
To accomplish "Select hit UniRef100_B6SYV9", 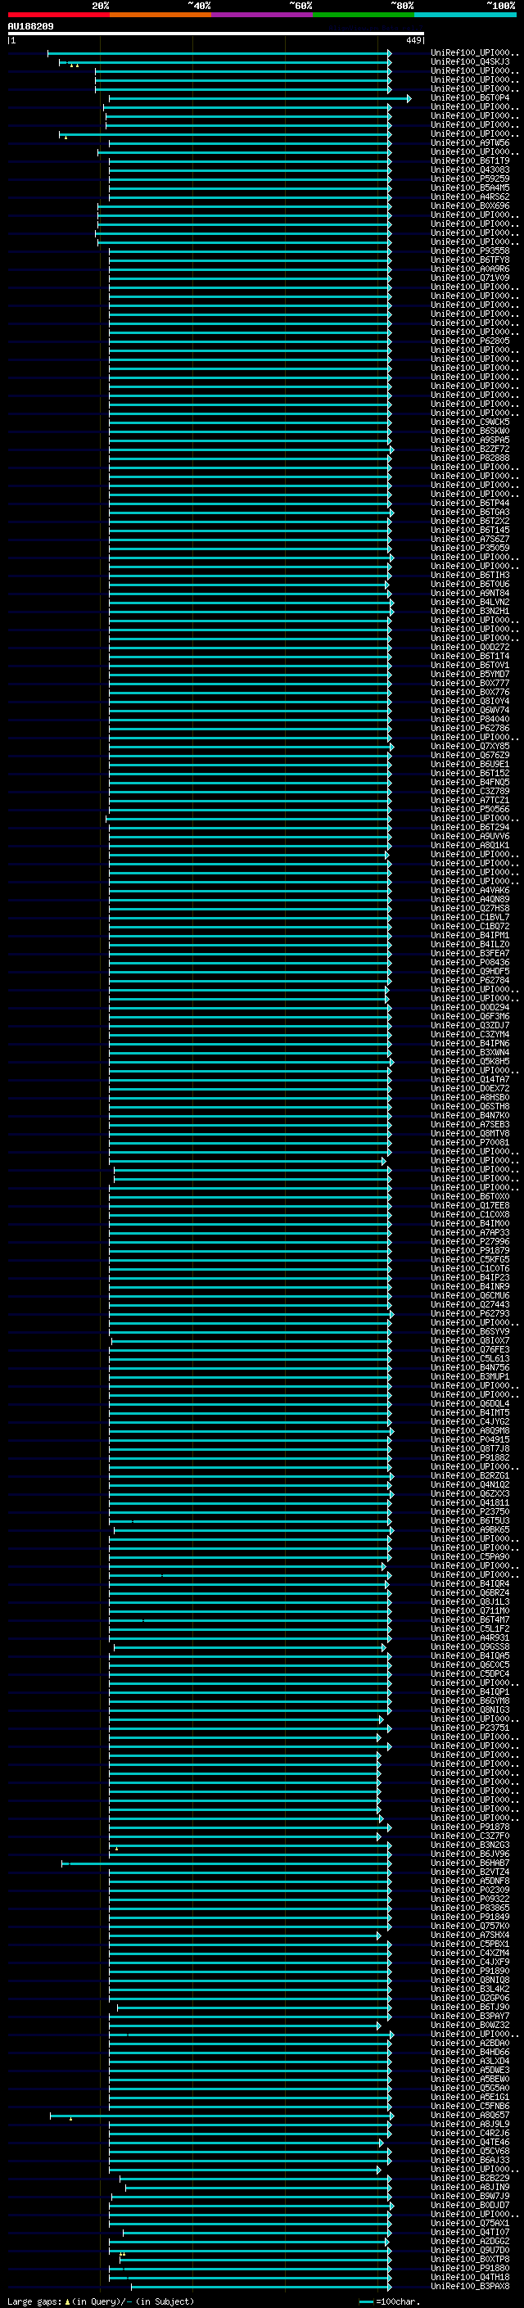I will coord(470,1331).
